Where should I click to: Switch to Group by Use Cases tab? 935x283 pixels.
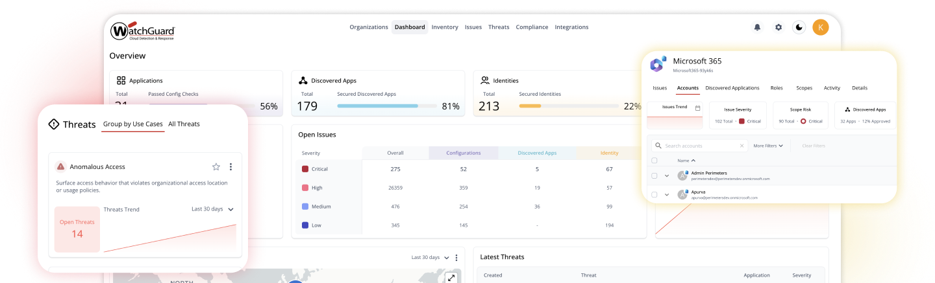point(133,124)
